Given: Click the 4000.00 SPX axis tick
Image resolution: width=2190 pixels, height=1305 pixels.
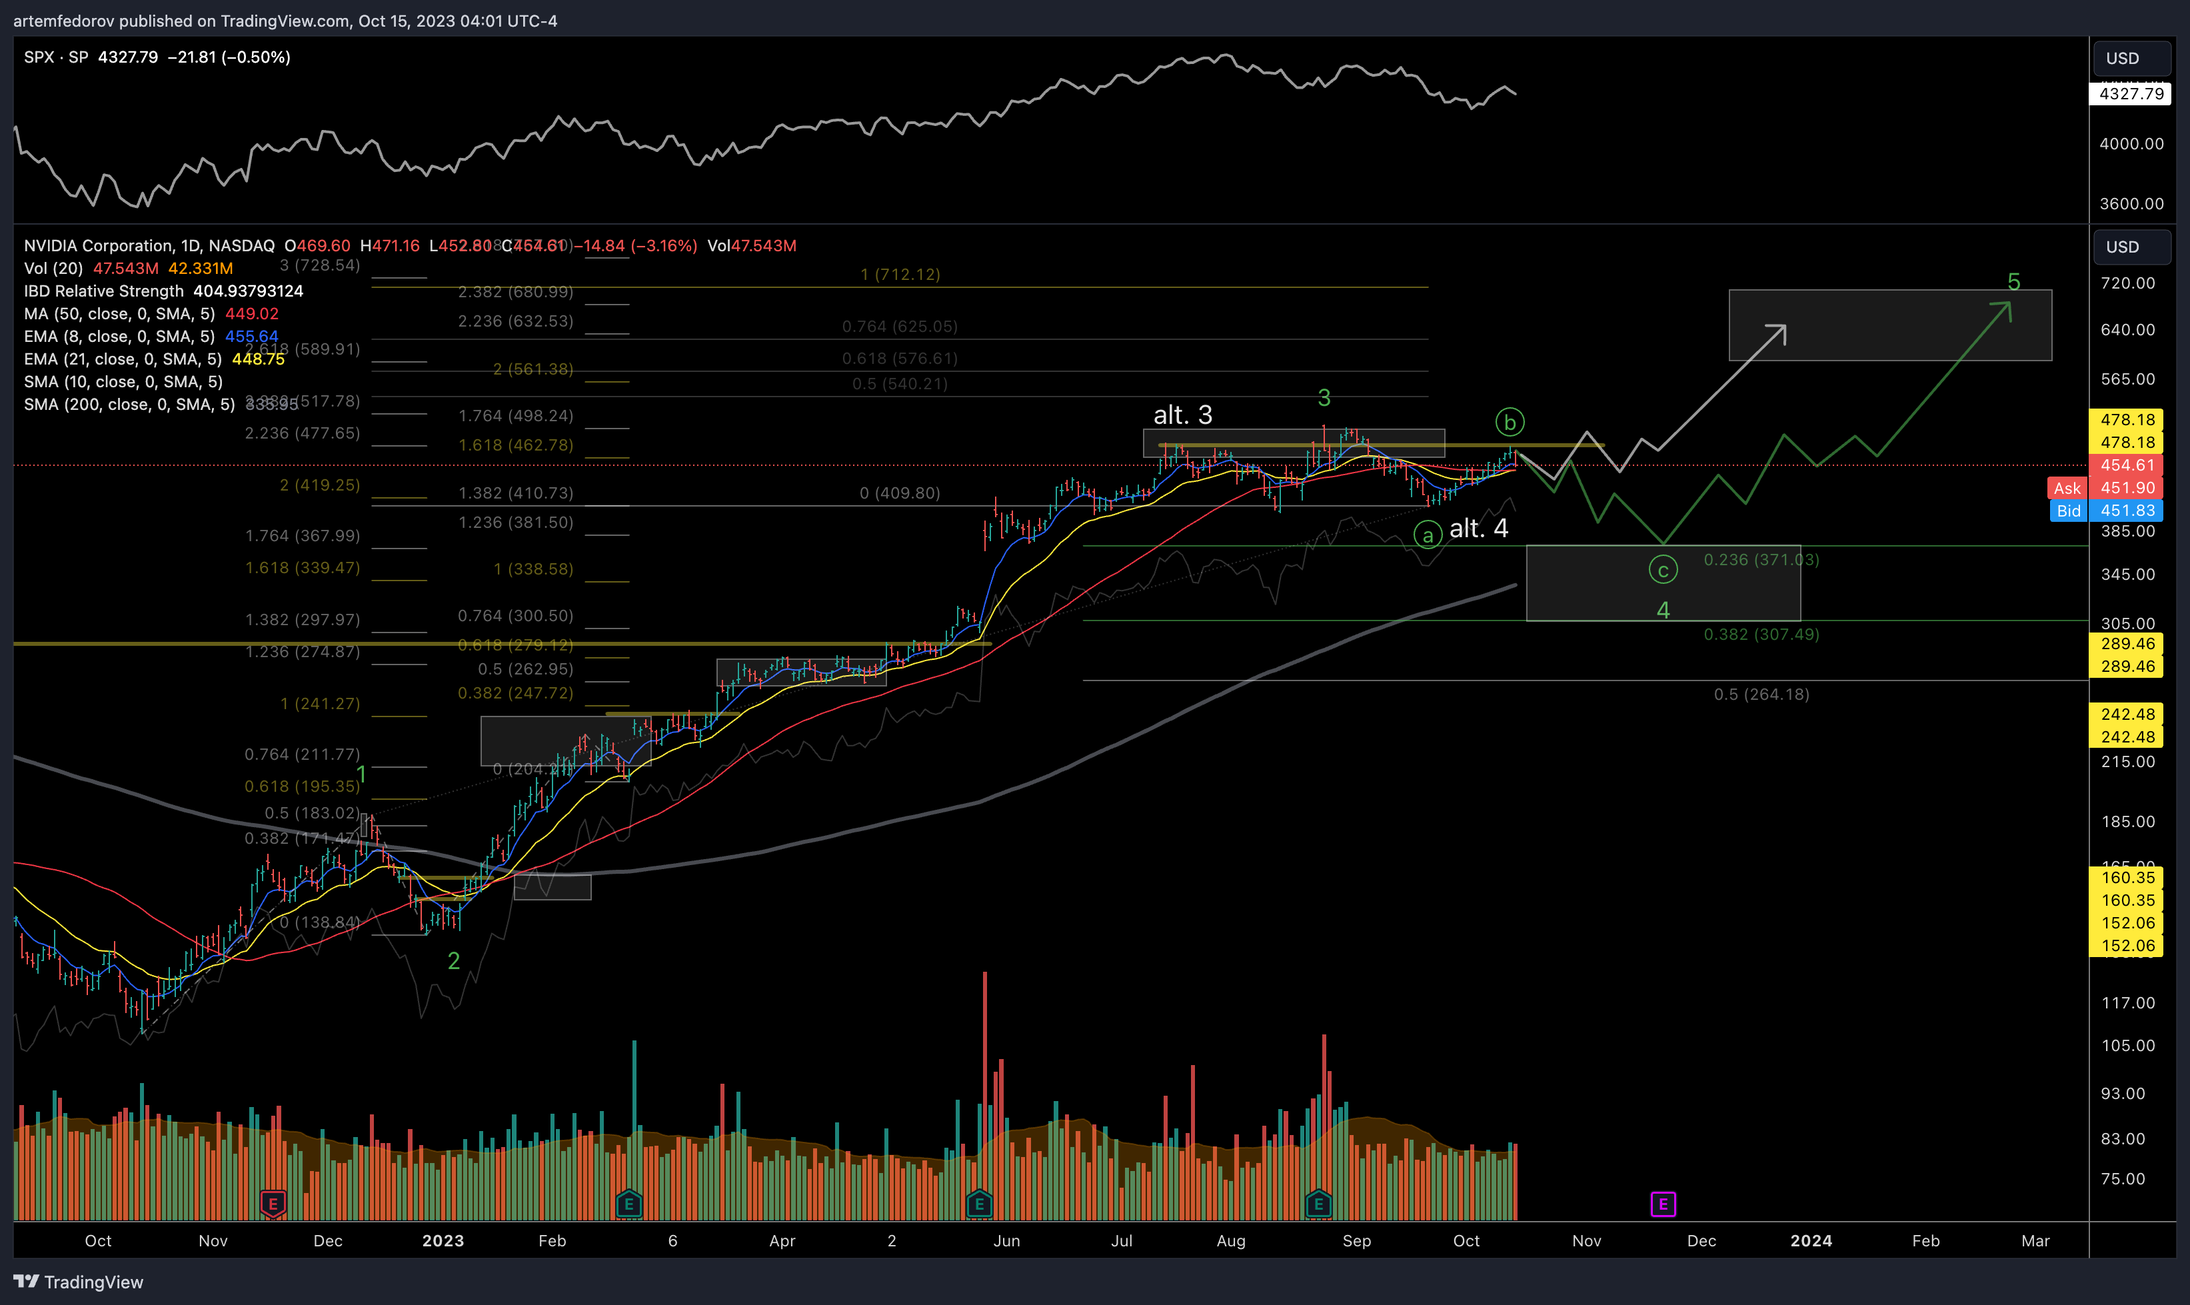Looking at the screenshot, I should [x=2131, y=143].
